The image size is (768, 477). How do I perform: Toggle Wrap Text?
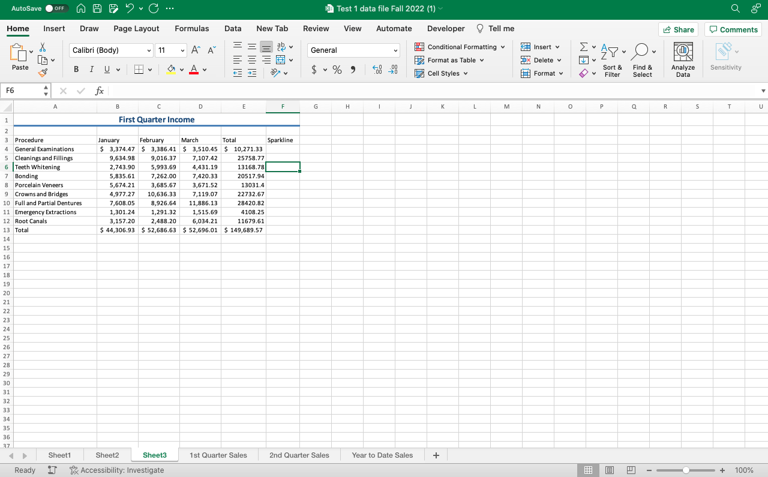[x=282, y=47]
